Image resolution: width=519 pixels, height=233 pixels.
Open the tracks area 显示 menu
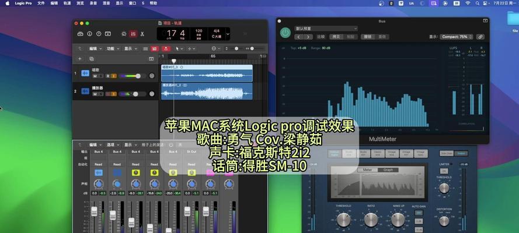point(130,48)
